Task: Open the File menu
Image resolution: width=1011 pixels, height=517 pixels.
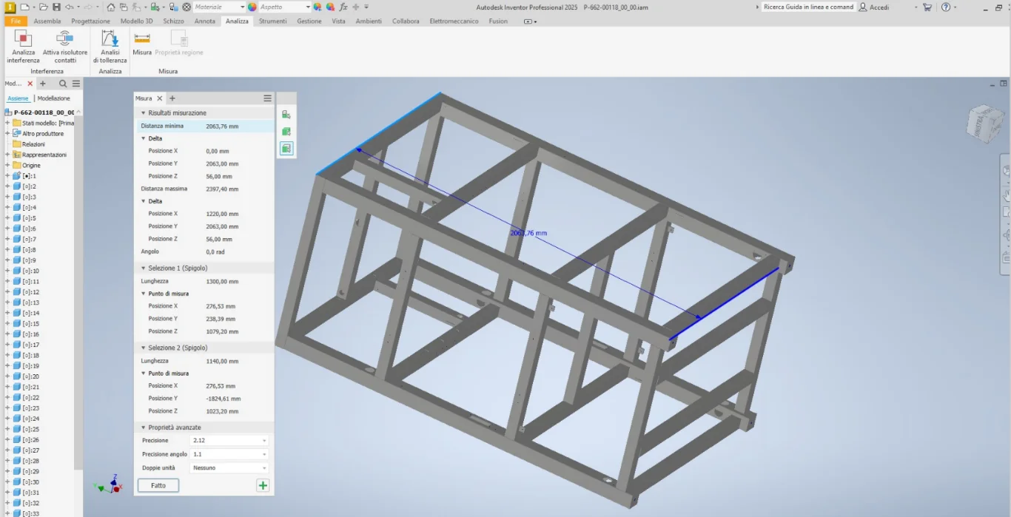Action: coord(16,21)
